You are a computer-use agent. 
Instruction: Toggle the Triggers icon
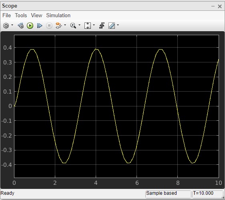pos(102,26)
